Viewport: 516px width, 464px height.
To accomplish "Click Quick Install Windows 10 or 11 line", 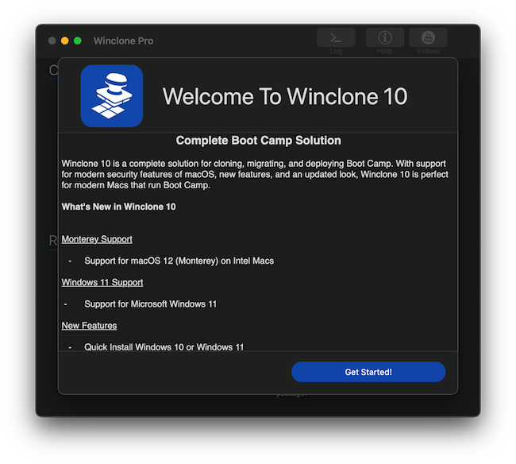I will [164, 347].
